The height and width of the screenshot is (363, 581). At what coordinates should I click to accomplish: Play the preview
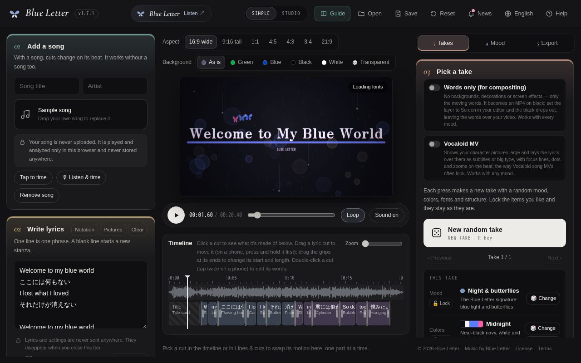tap(176, 215)
